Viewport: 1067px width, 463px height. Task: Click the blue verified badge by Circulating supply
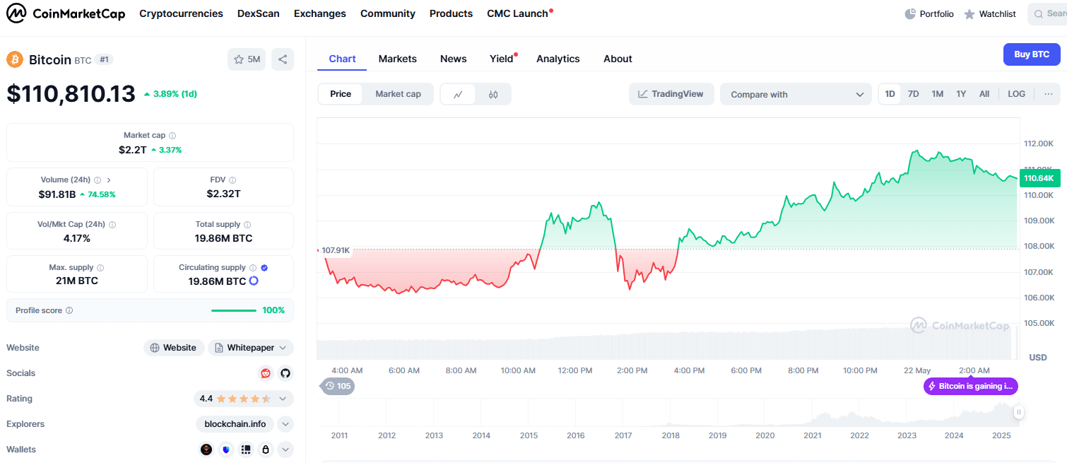click(x=264, y=268)
